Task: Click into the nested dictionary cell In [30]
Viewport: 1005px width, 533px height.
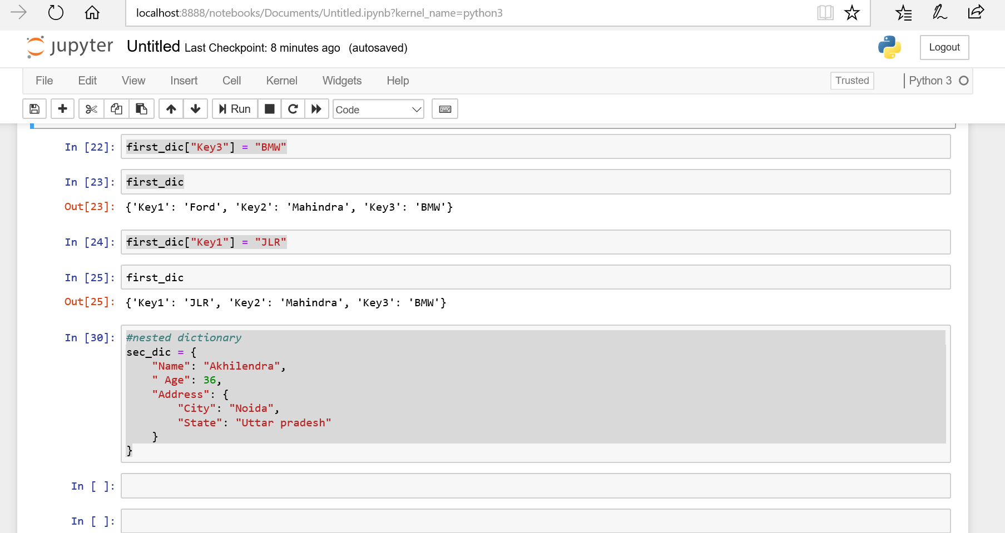Action: tap(536, 393)
